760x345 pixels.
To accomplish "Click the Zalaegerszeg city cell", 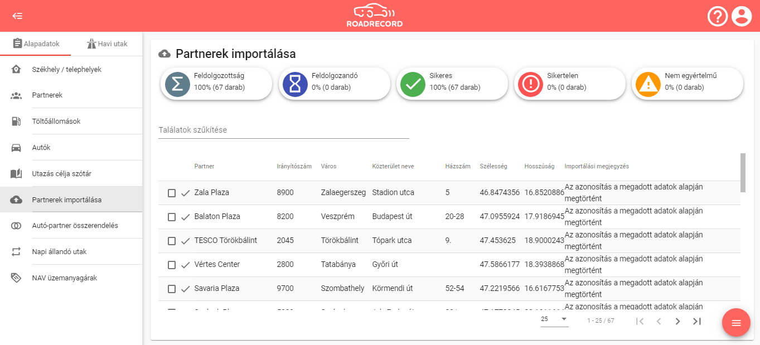I will pyautogui.click(x=343, y=193).
